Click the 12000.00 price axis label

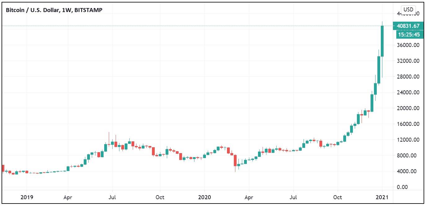coord(407,140)
